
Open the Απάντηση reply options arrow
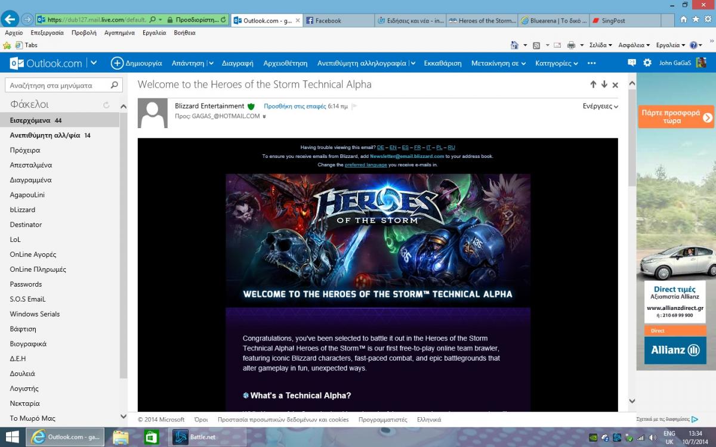[211, 63]
